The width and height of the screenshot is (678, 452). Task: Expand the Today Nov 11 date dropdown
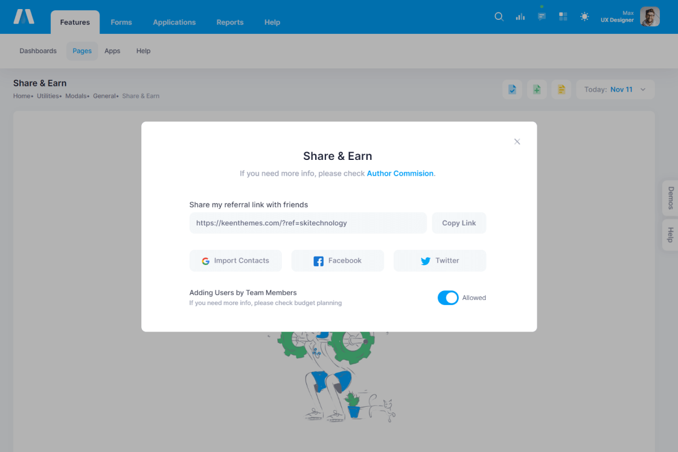tap(615, 89)
